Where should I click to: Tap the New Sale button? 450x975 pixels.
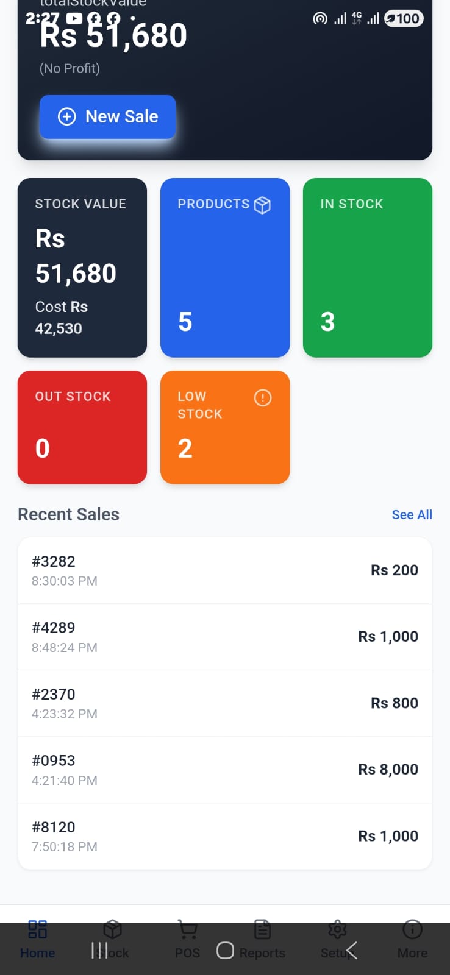click(108, 116)
